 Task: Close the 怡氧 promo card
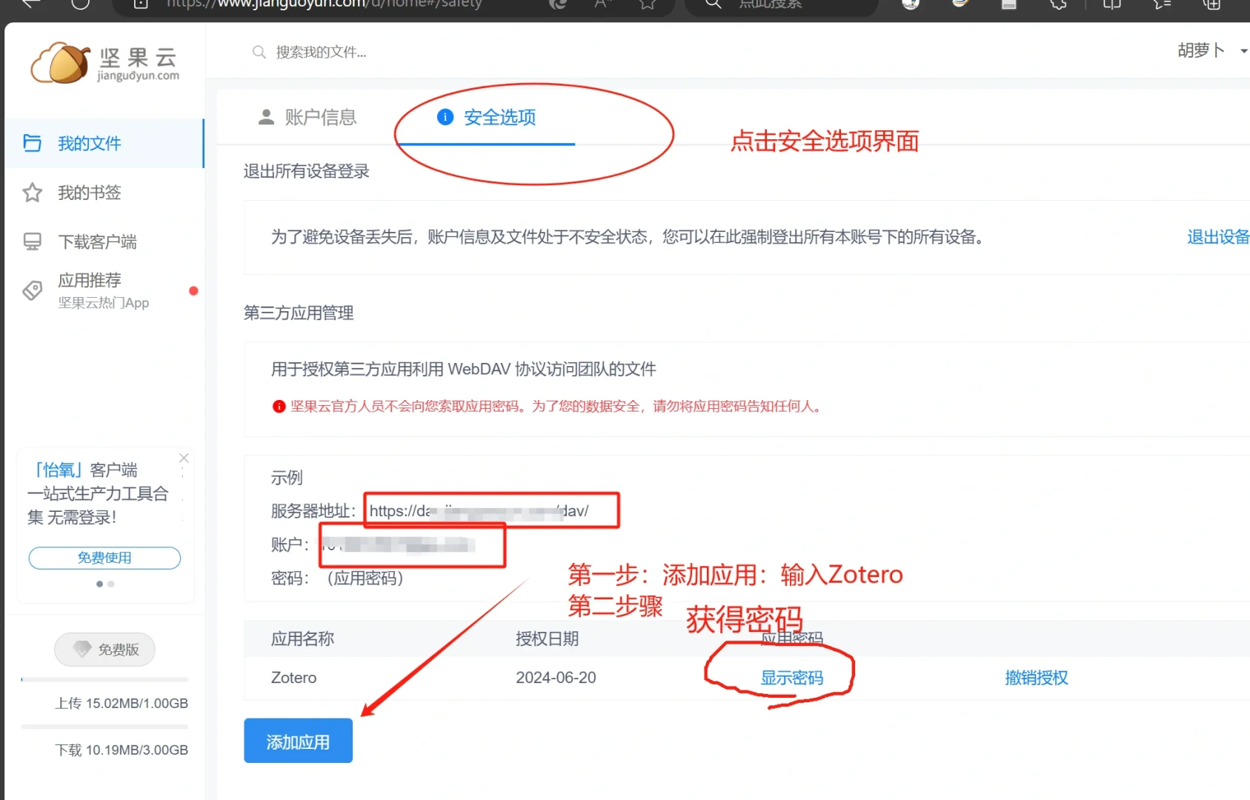(x=183, y=458)
